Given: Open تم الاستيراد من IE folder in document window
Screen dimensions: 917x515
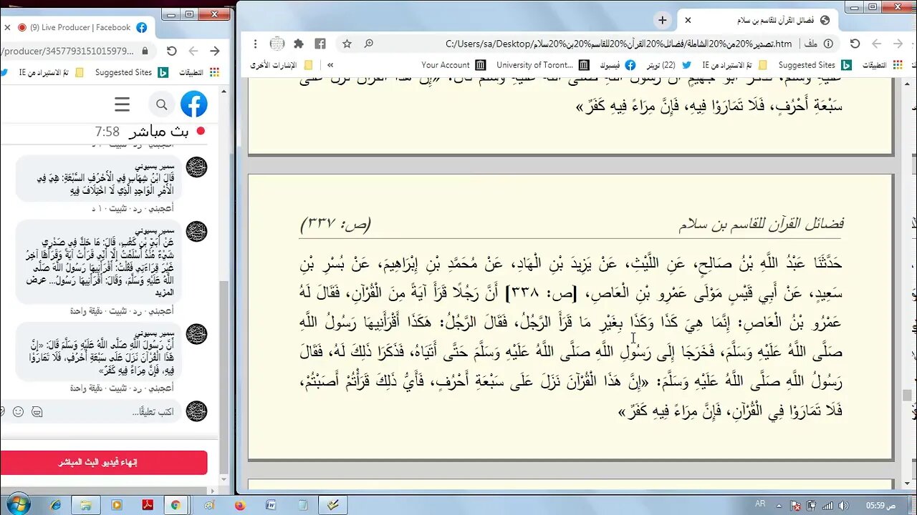Looking at the screenshot, I should click(734, 65).
